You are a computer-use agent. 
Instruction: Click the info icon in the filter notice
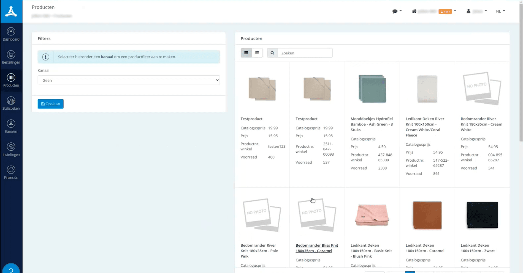click(46, 57)
